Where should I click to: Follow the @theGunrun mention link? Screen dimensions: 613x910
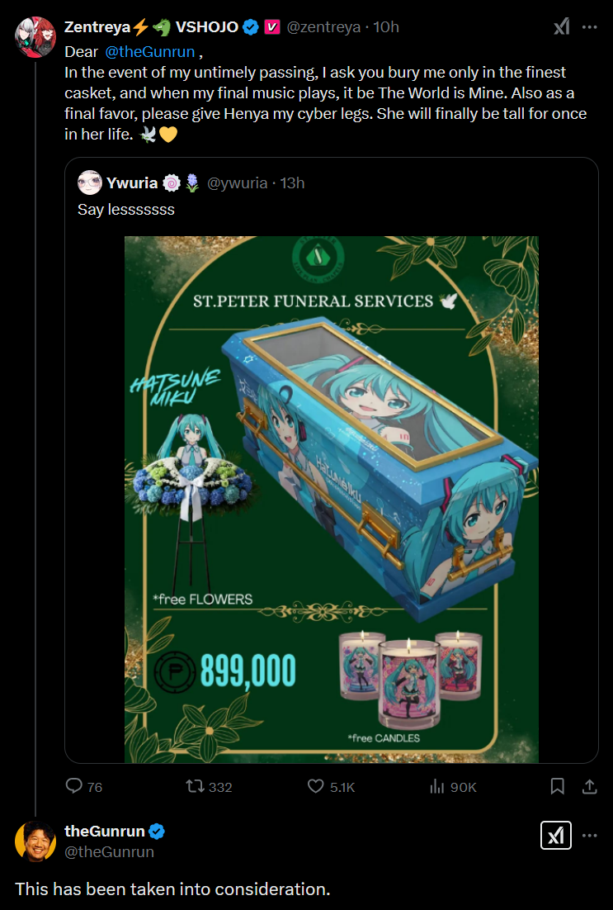point(149,52)
